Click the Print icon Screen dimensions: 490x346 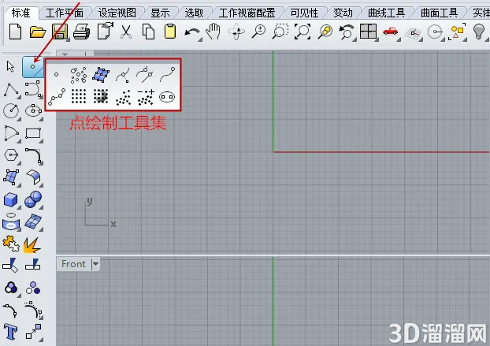click(82, 32)
